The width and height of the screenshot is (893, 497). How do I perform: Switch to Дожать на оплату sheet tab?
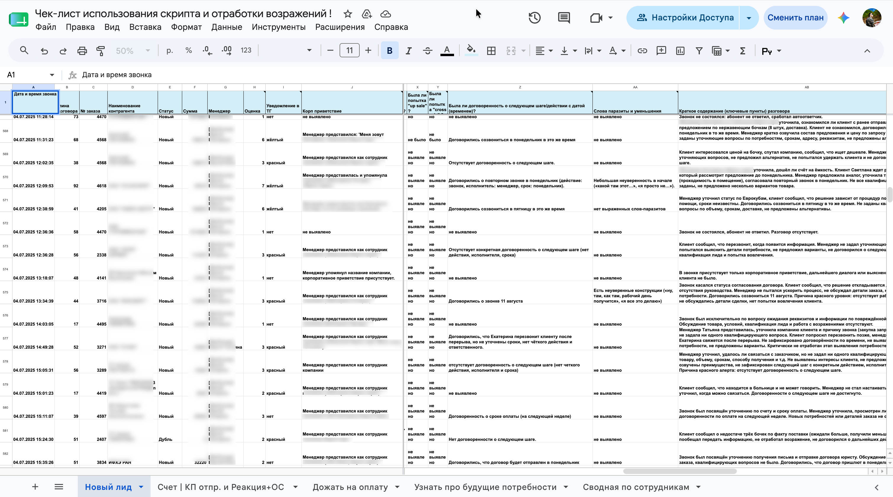(350, 487)
